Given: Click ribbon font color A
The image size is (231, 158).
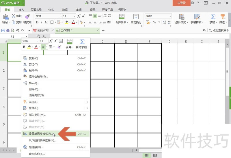Looking at the screenshot, I should (x=73, y=22).
